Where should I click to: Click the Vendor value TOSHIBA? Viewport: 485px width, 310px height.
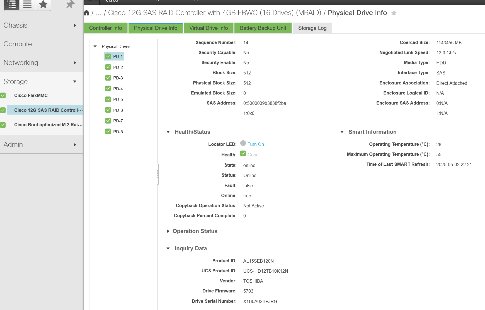(253, 281)
